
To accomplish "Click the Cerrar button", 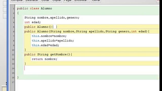I will 96,1.
